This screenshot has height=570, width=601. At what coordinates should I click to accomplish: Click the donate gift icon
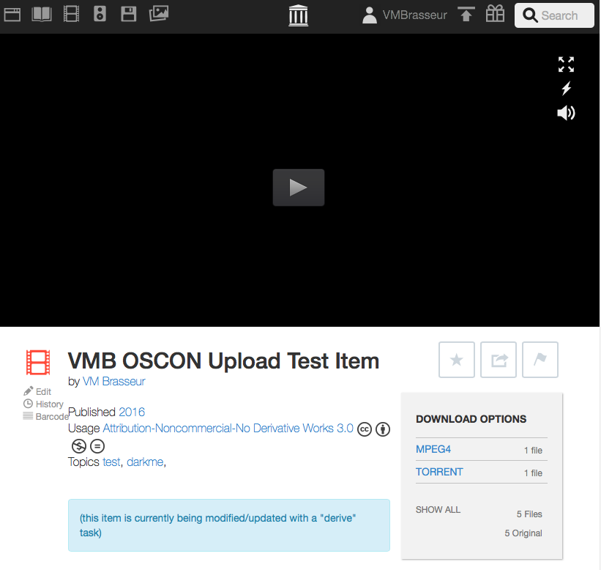coord(495,14)
